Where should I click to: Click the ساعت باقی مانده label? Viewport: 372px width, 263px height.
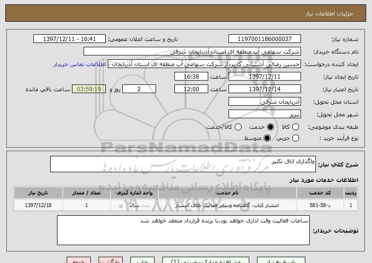click(x=48, y=89)
